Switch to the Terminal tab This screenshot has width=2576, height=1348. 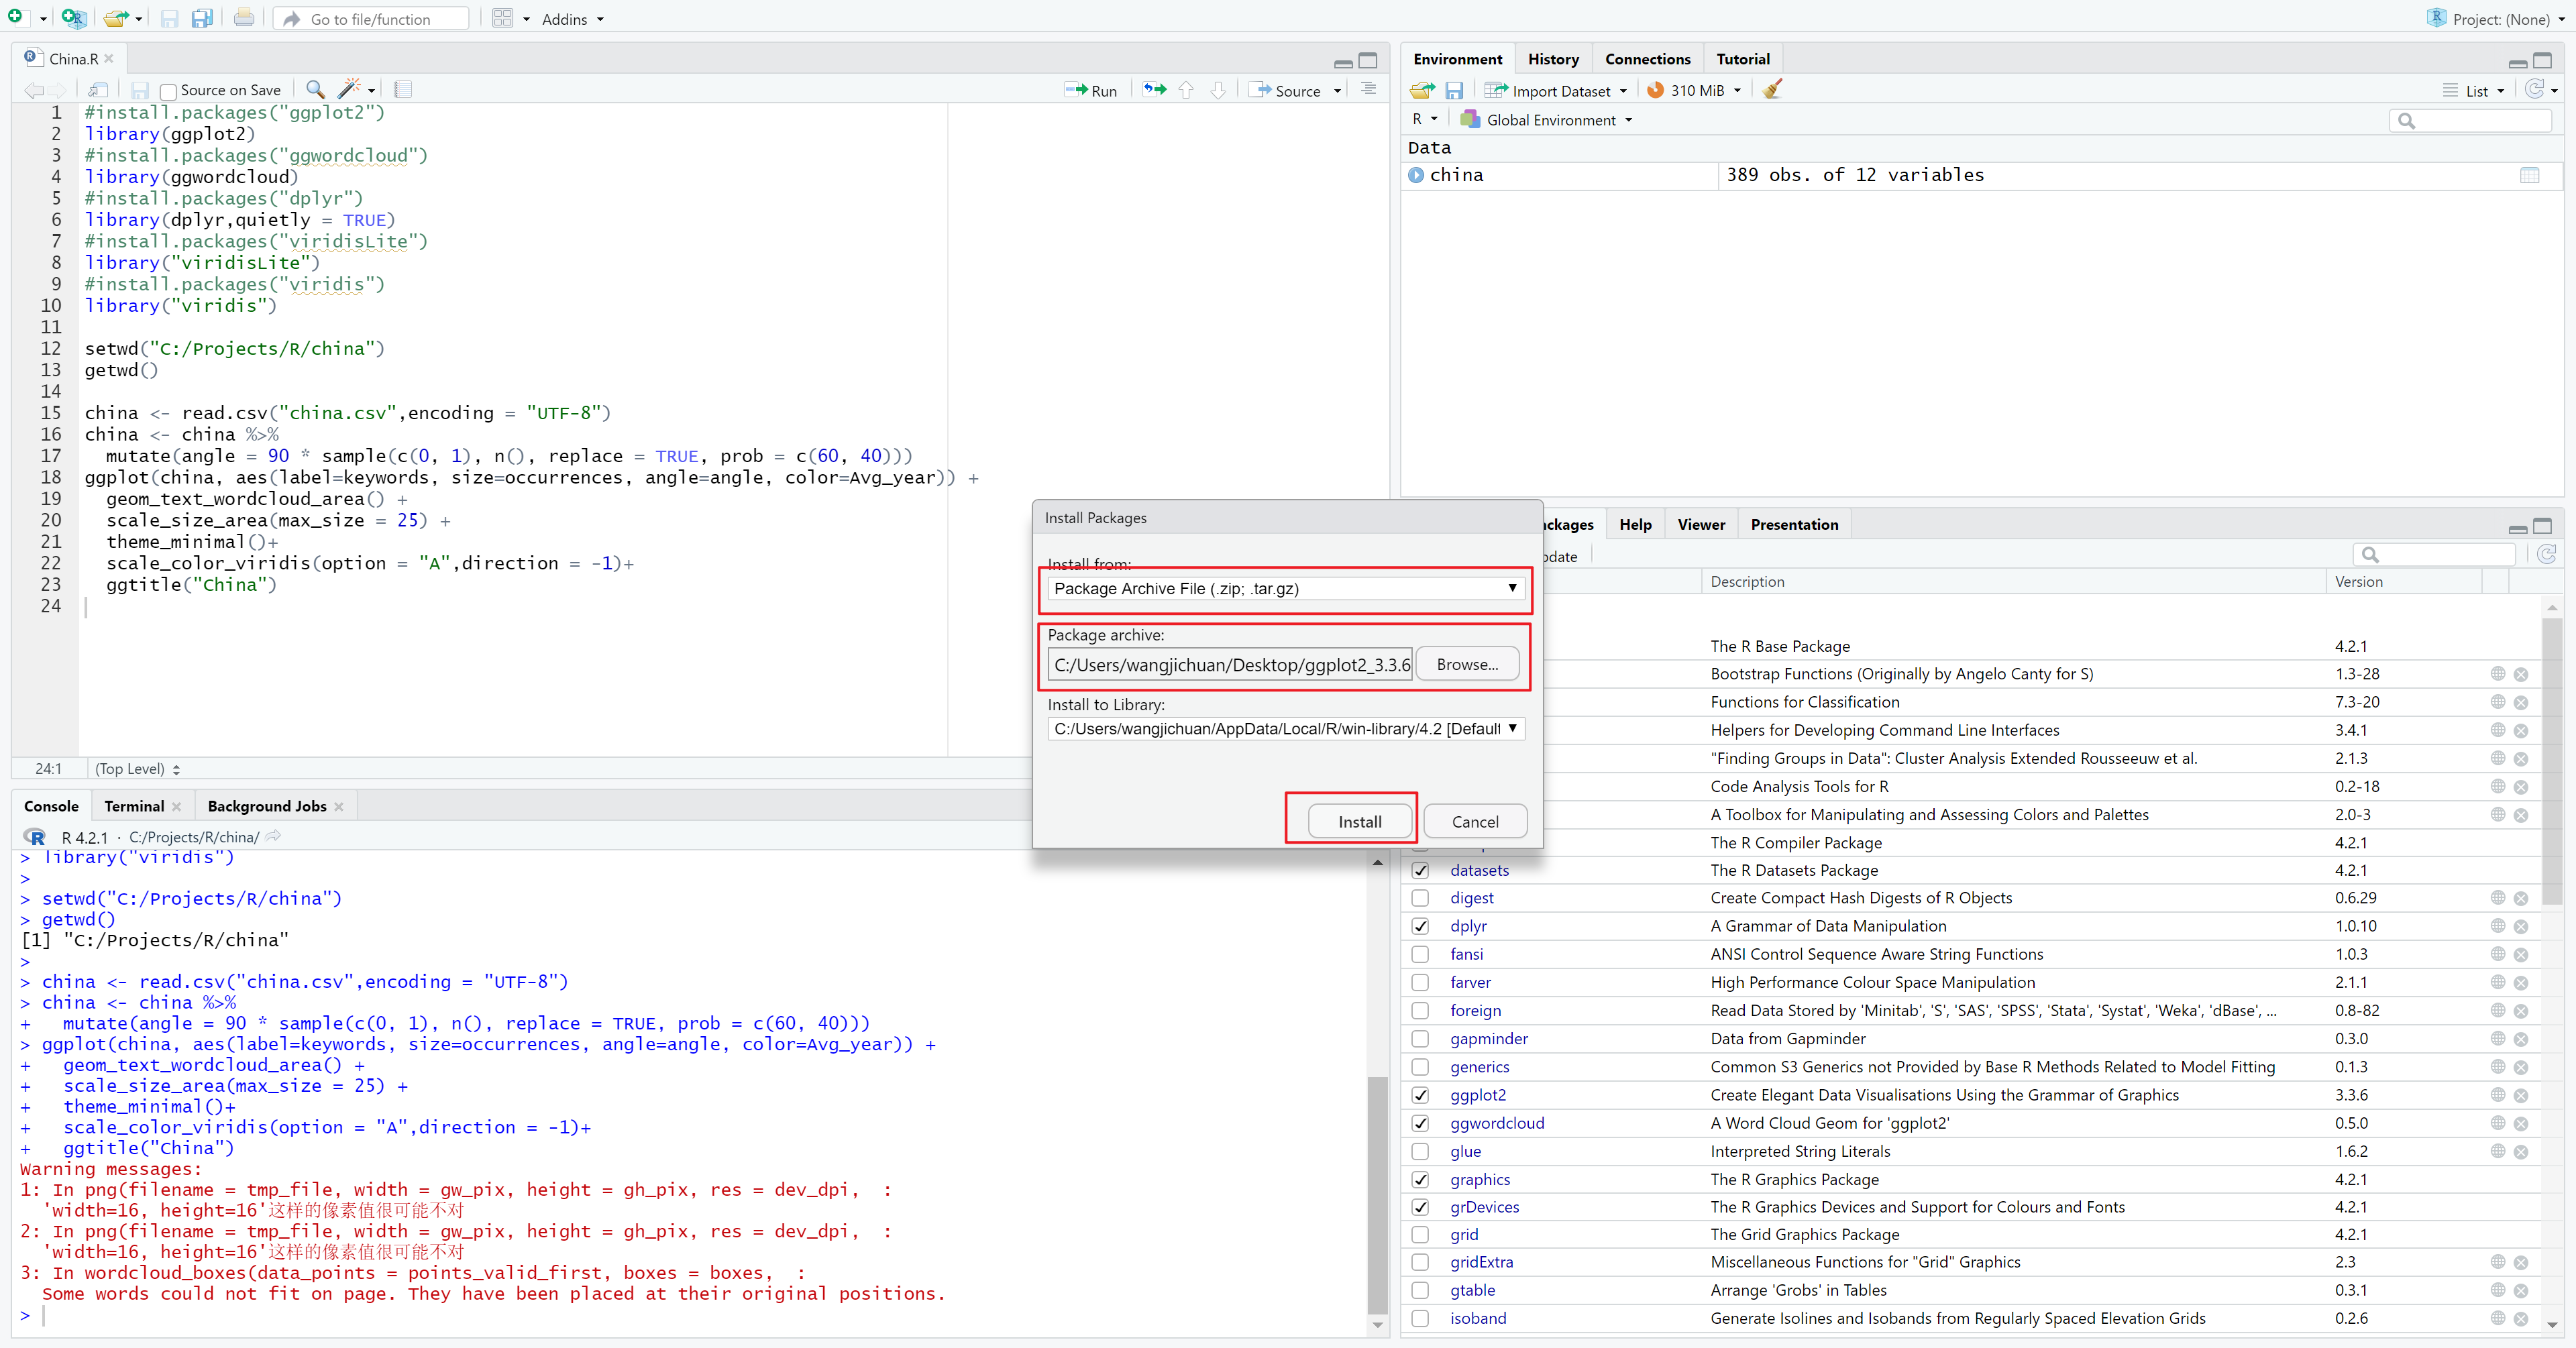tap(134, 806)
